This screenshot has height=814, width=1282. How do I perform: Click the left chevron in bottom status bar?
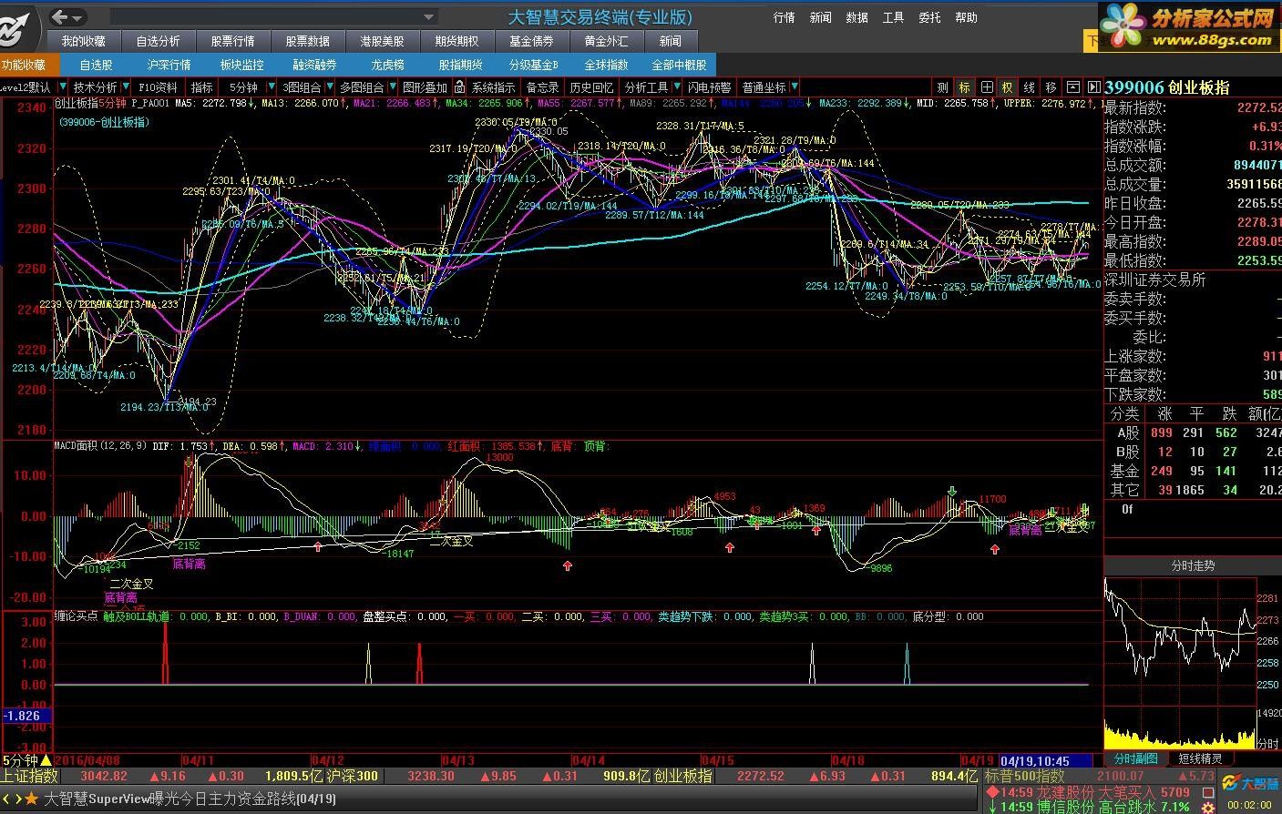coord(5,799)
